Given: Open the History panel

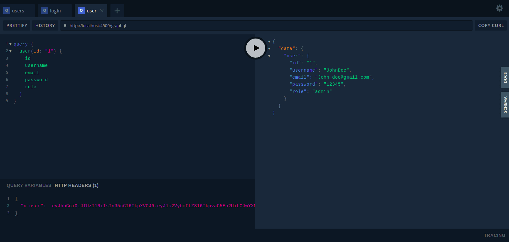Looking at the screenshot, I should [45, 25].
